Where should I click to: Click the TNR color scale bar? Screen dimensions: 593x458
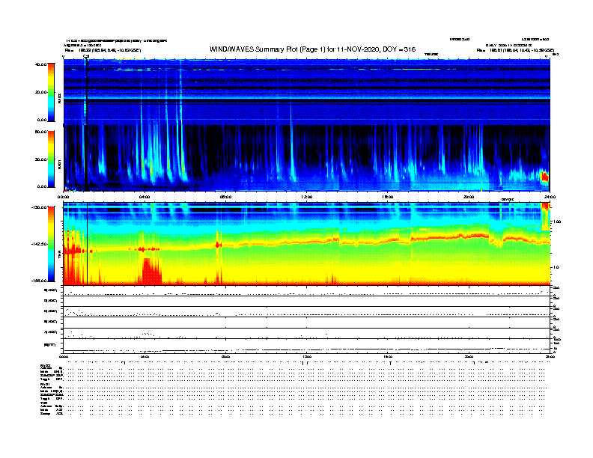coord(51,244)
